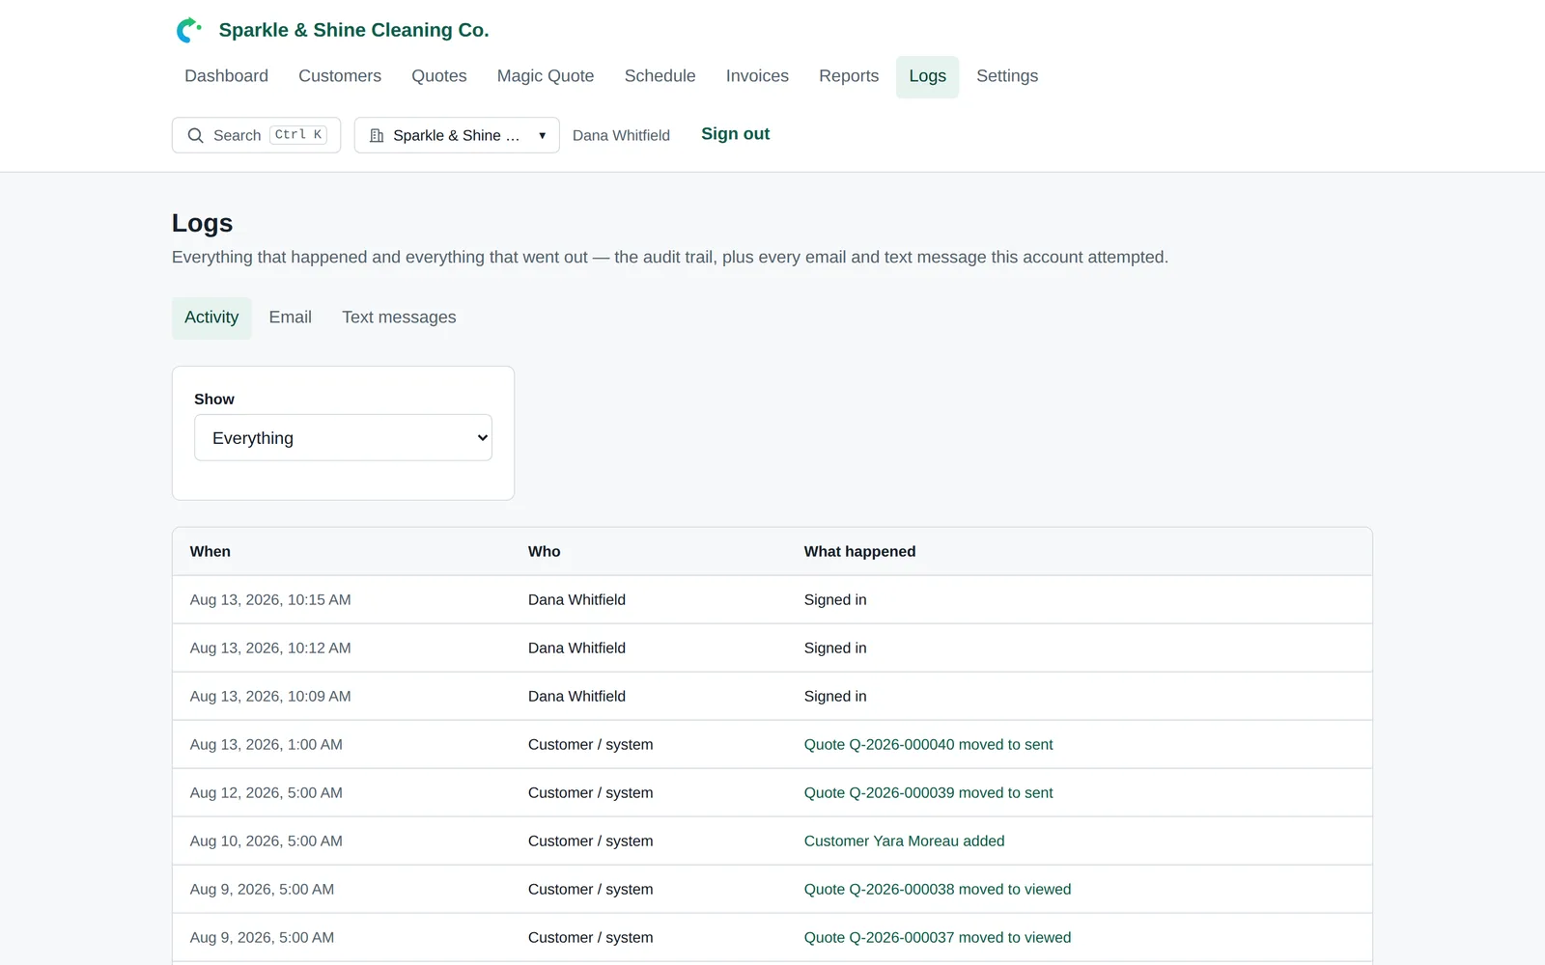Click the building icon in company selector

[x=377, y=135]
